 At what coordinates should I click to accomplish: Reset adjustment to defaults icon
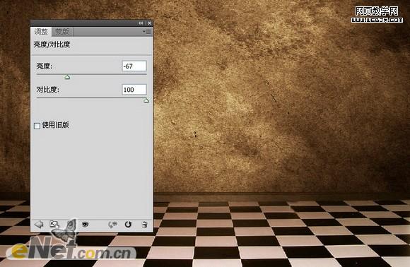pos(128,224)
